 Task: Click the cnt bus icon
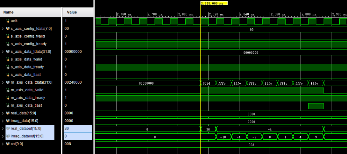8,144
